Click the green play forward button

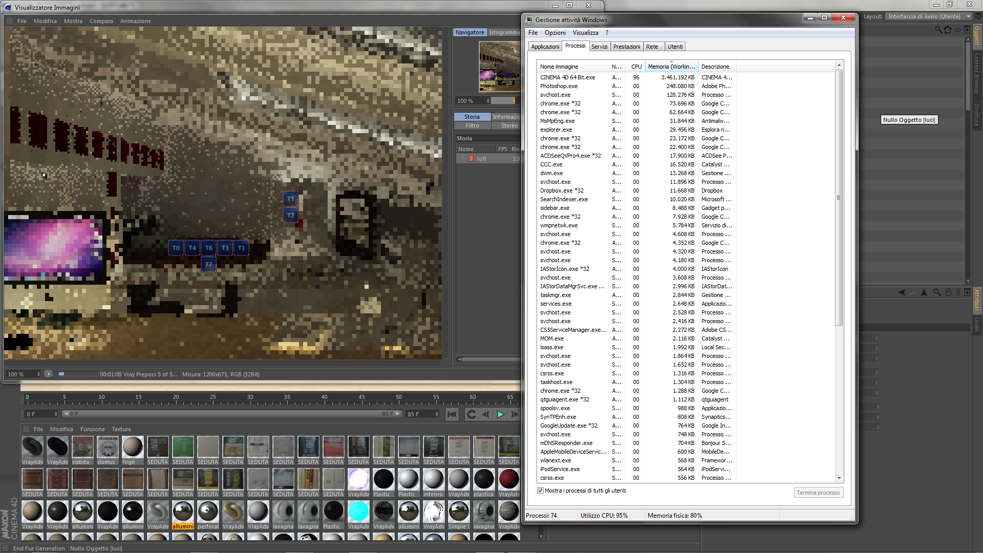(x=500, y=414)
